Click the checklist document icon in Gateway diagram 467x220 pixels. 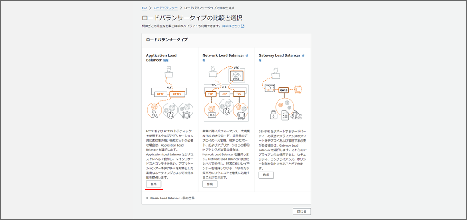click(285, 115)
